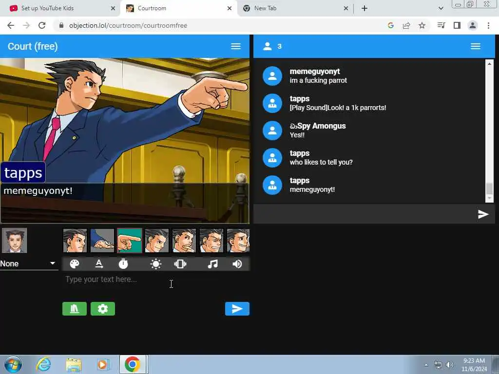499x374 pixels.
Task: Open the music note icon
Action: 212,264
